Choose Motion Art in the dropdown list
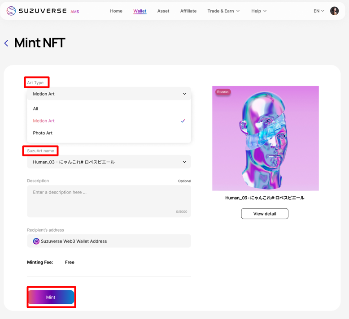Viewport: 349px width, 319px height. 44,121
